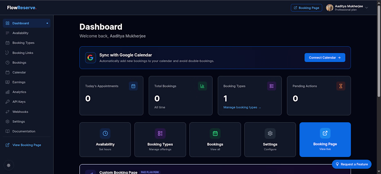Open Aaditya Mukherjee profile avatar
This screenshot has height=174, width=381.
click(x=329, y=8)
